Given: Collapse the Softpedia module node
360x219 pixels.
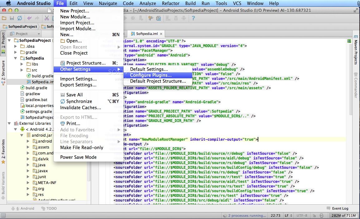Looking at the screenshot, I should [x=15, y=58].
